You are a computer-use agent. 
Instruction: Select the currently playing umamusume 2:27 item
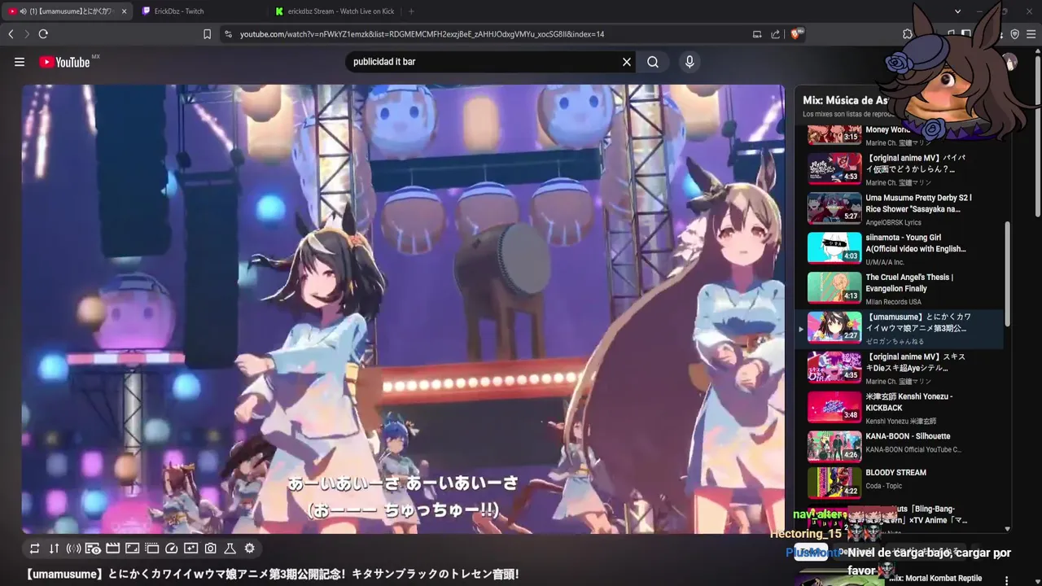tap(899, 328)
